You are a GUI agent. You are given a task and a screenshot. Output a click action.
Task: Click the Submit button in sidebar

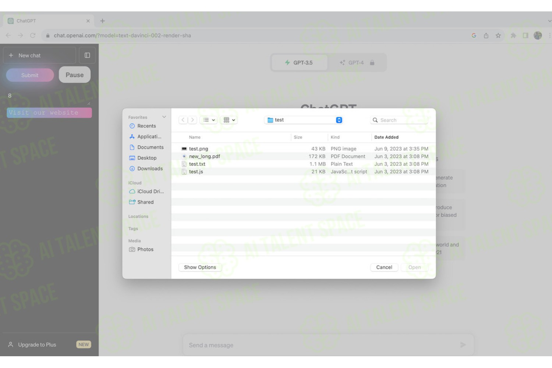30,75
